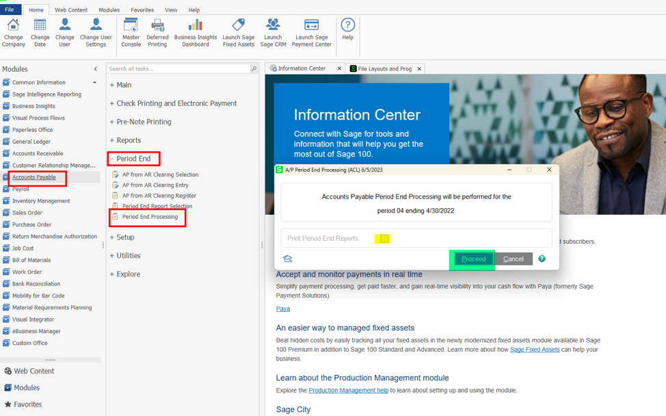Select the Accounts Payable module
Image resolution: width=666 pixels, height=416 pixels.
pyautogui.click(x=34, y=177)
